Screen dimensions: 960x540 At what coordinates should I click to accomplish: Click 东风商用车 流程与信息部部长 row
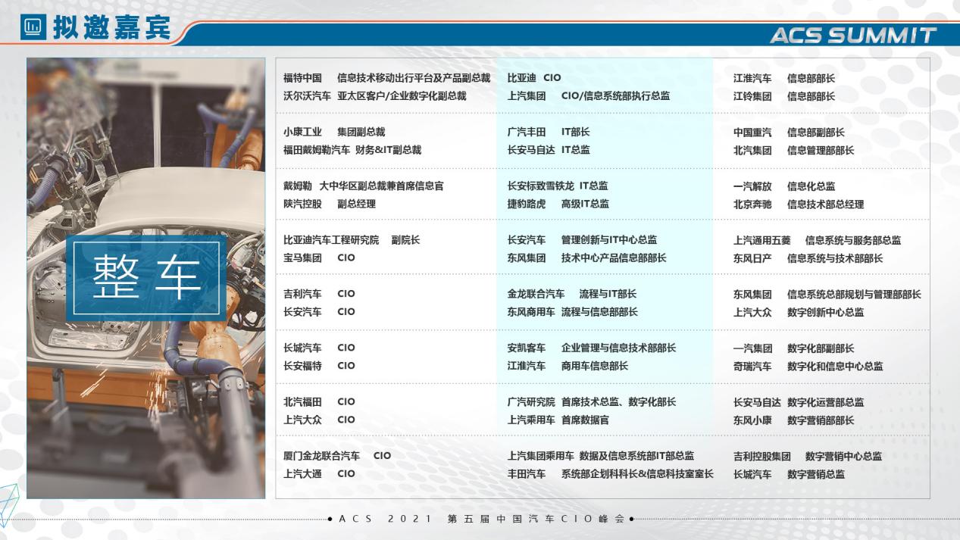coord(572,312)
